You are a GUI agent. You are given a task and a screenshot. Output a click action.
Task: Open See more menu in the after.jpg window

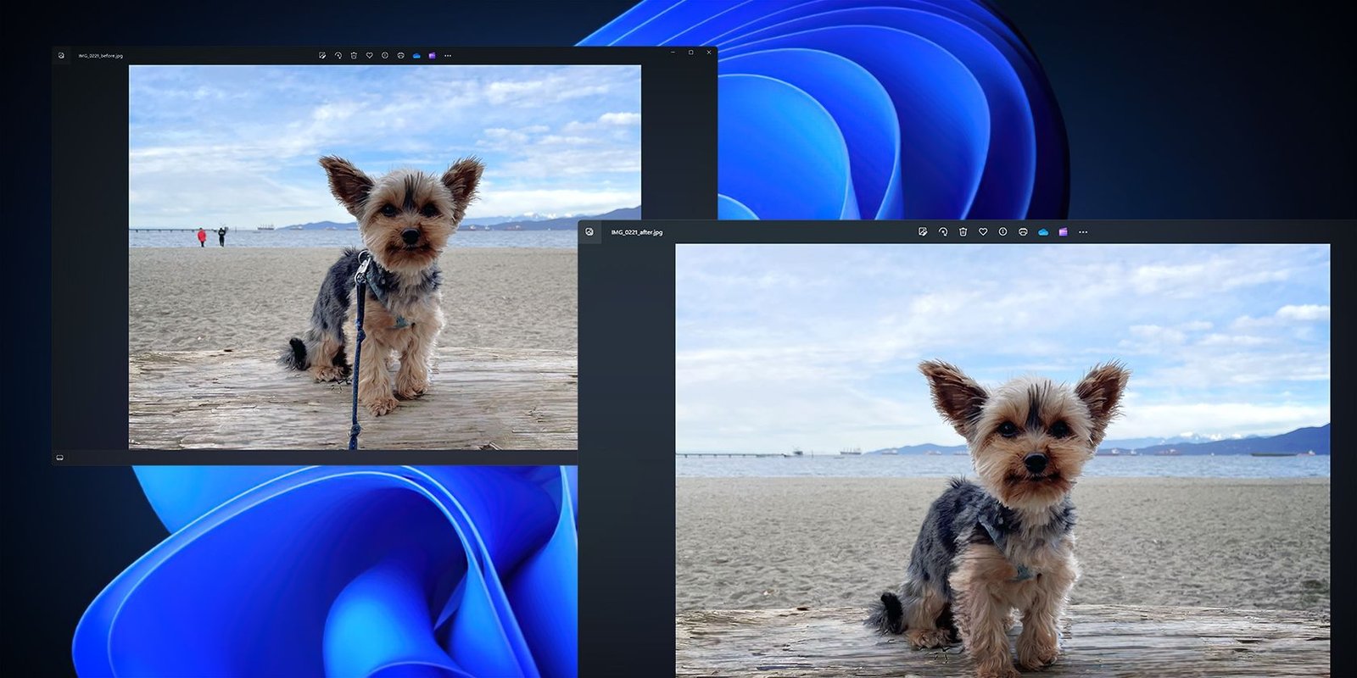coord(1083,232)
